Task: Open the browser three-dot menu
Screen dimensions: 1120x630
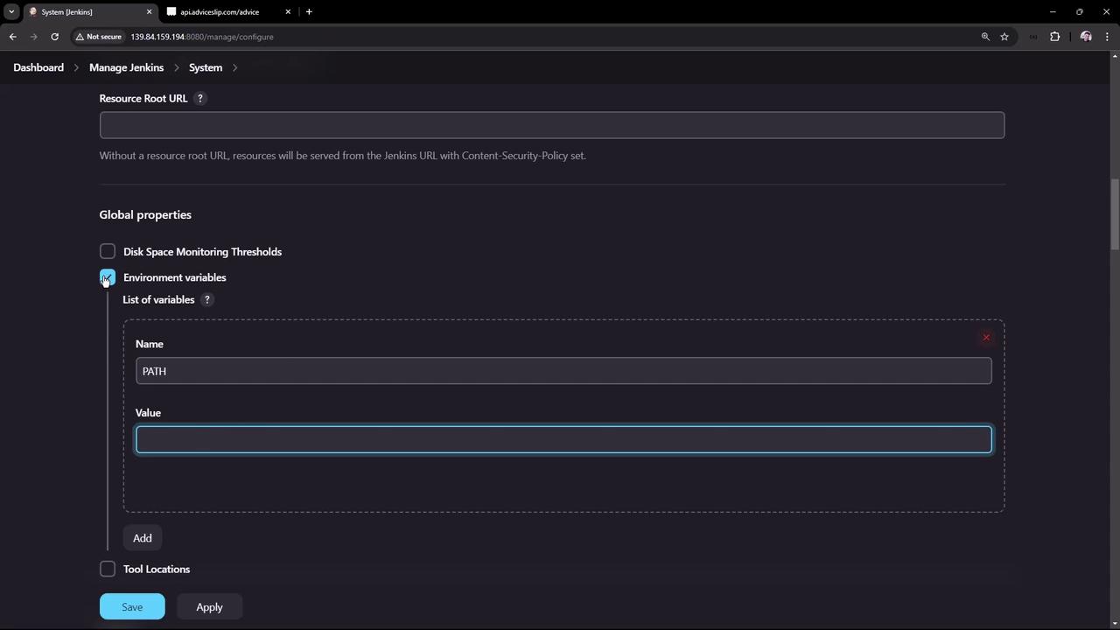Action: click(x=1108, y=37)
